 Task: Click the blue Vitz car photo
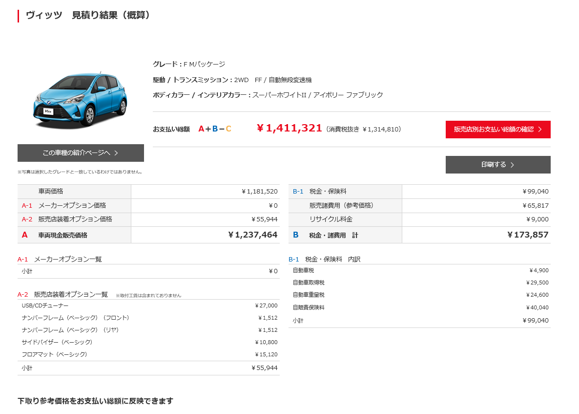pyautogui.click(x=81, y=100)
